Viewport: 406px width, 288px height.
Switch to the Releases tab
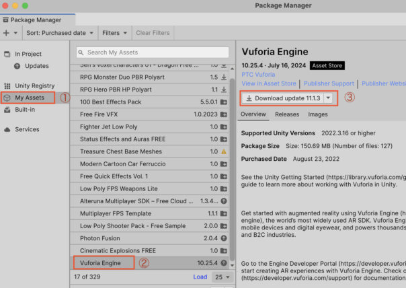coord(287,114)
